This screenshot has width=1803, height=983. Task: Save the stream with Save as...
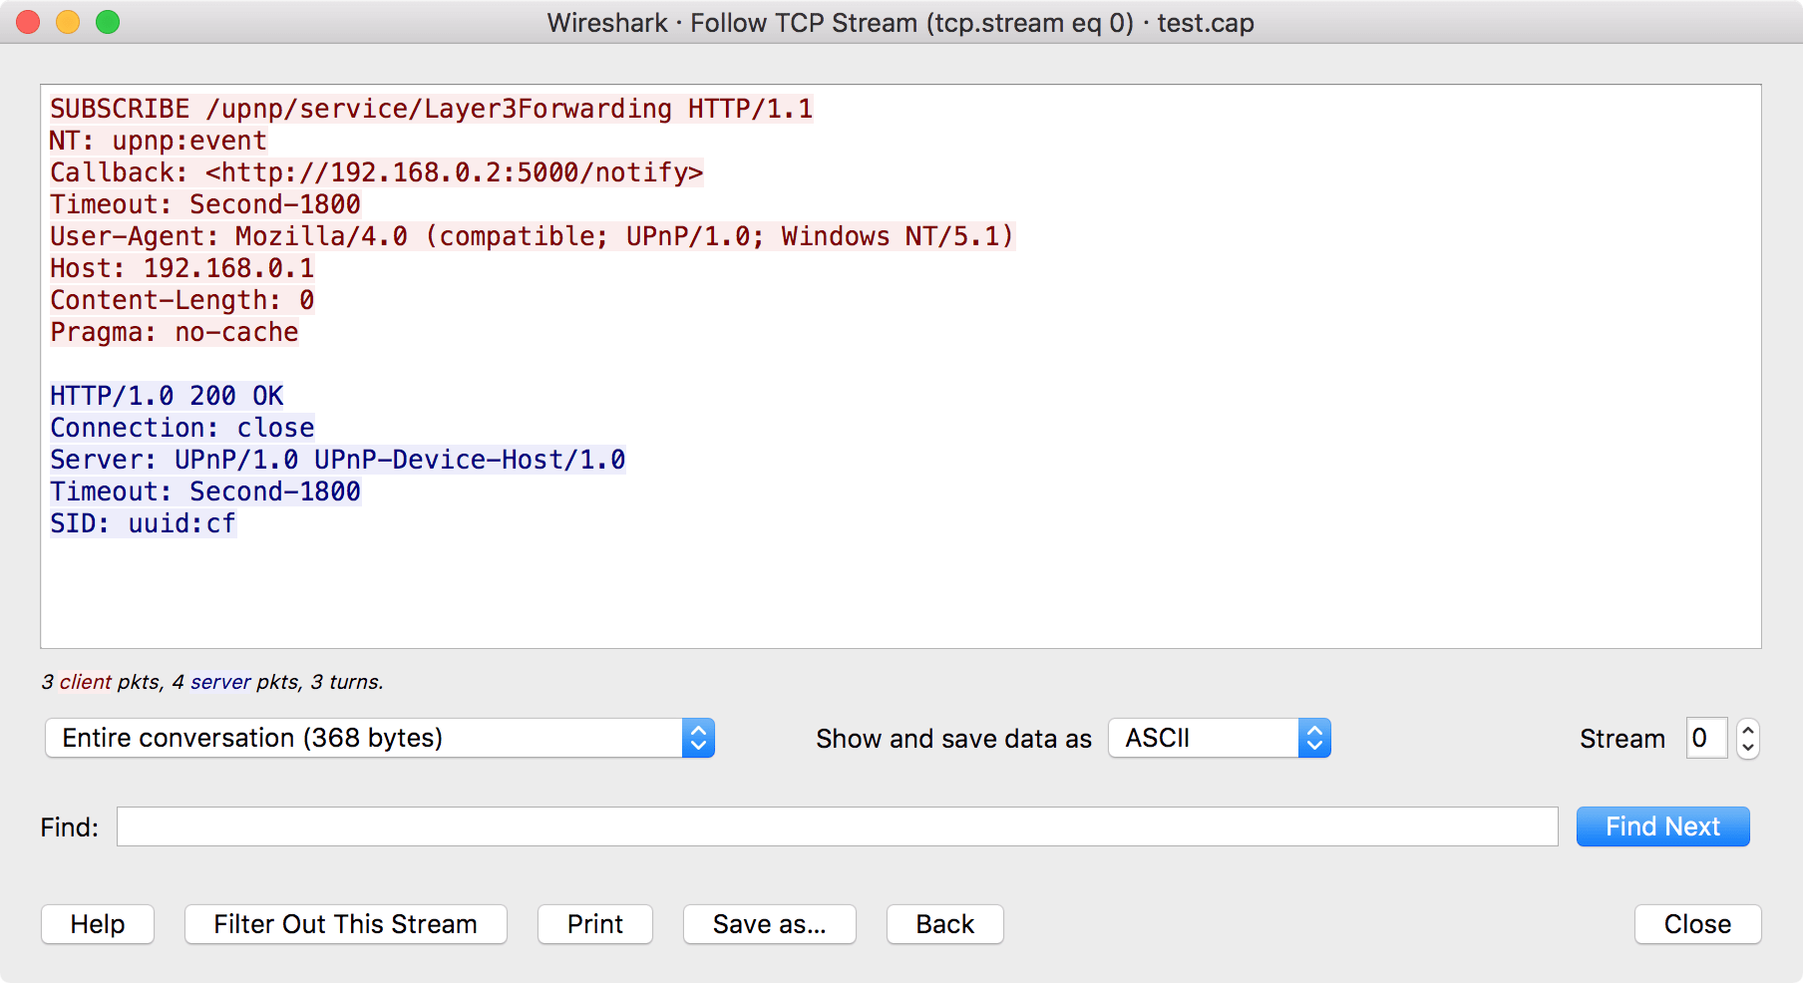point(769,923)
